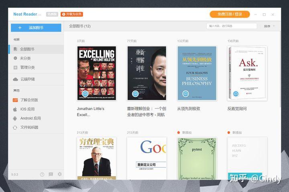Open 云端存储 in the sidebar
Viewport: 289px width, 192px height.
[x=36, y=79]
